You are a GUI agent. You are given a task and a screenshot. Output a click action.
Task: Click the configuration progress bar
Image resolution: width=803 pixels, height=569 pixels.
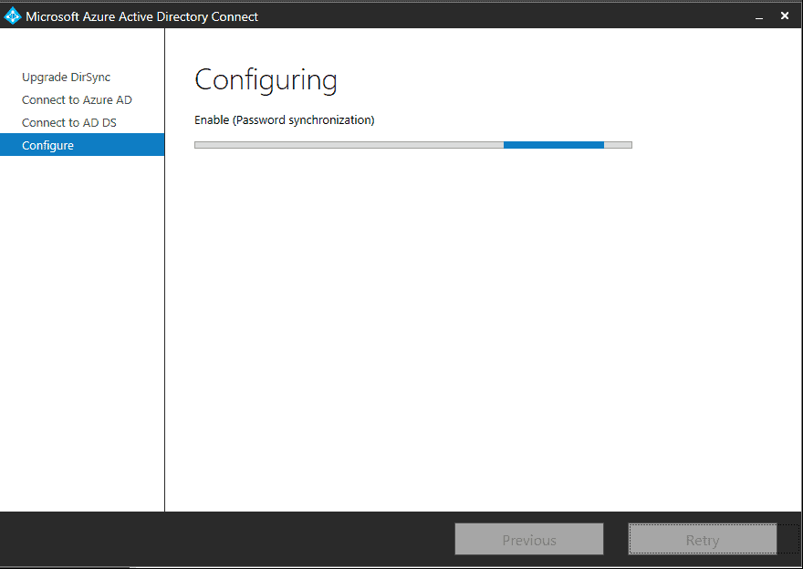[x=413, y=145]
